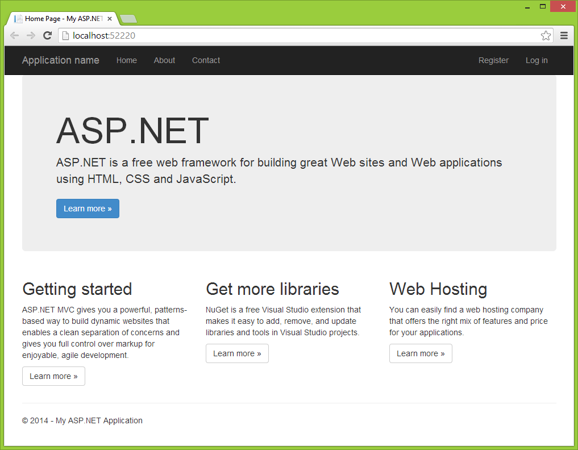Navigate to the About page
Screen dimensions: 578x450
pyautogui.click(x=164, y=60)
